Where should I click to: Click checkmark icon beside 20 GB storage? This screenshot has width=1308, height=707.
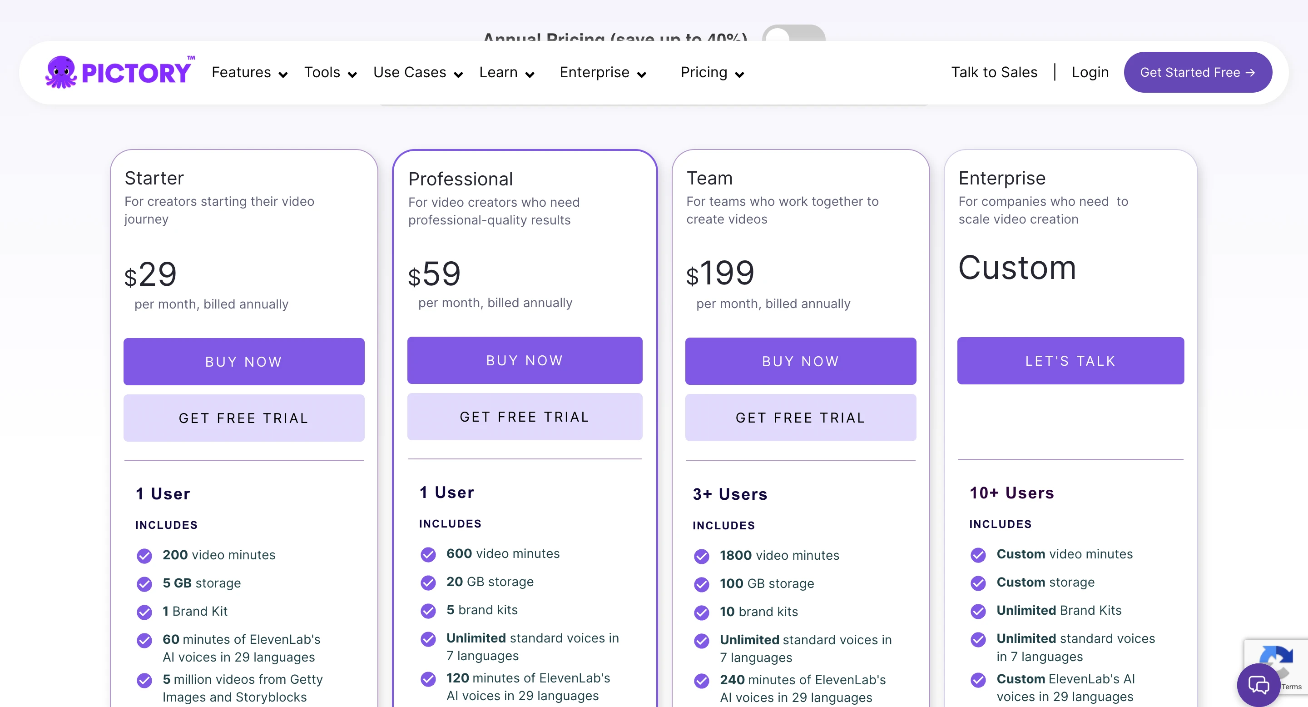[x=428, y=583]
